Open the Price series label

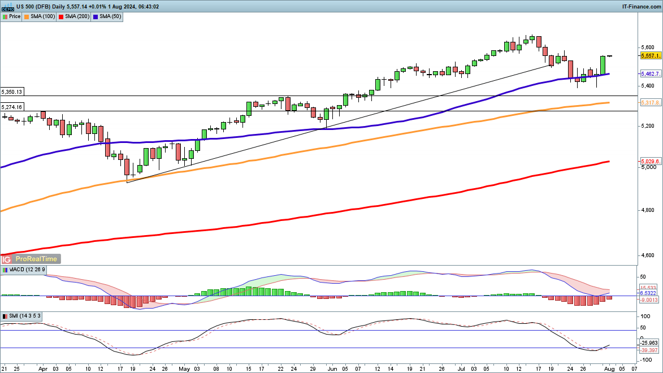[15, 16]
